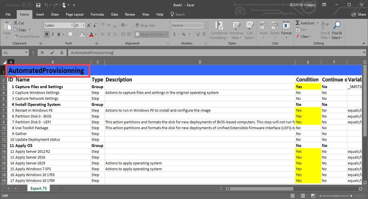Confirm formula bar entry checkmark
This screenshot has width=368, height=199.
pyautogui.click(x=52, y=53)
